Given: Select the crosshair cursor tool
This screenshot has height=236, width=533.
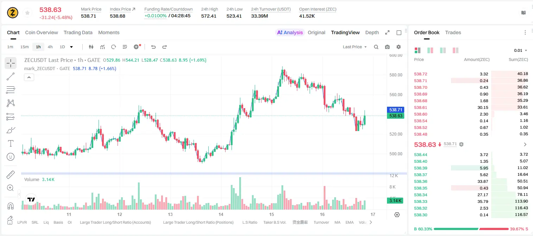Looking at the screenshot, I should pos(11,63).
